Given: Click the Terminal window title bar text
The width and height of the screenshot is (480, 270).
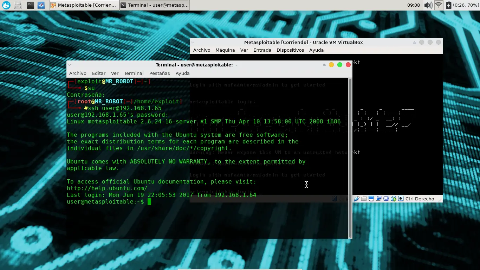Looking at the screenshot, I should point(197,65).
